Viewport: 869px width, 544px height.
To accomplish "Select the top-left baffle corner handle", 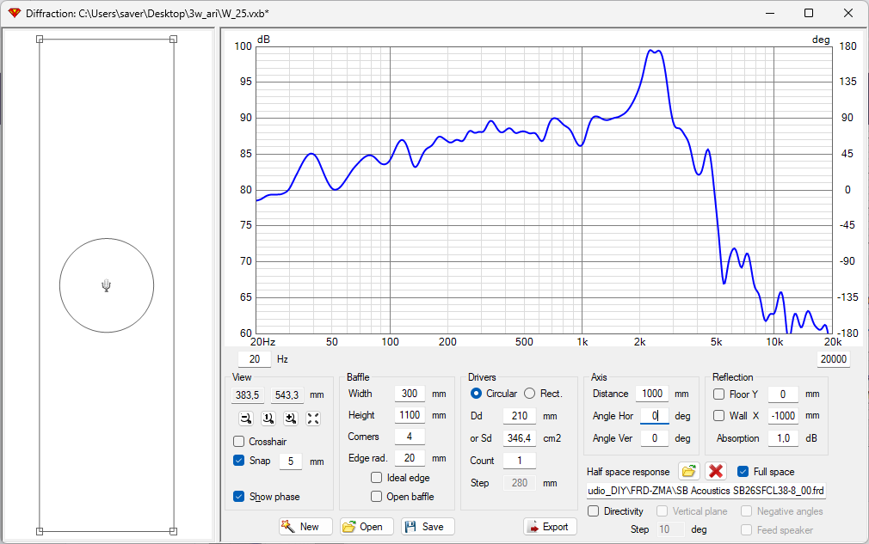I will click(40, 40).
